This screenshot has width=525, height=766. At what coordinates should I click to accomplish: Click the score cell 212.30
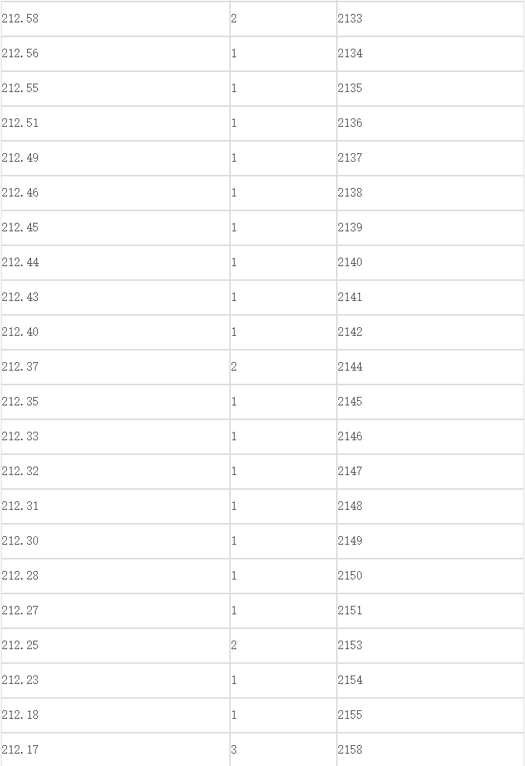pyautogui.click(x=115, y=541)
